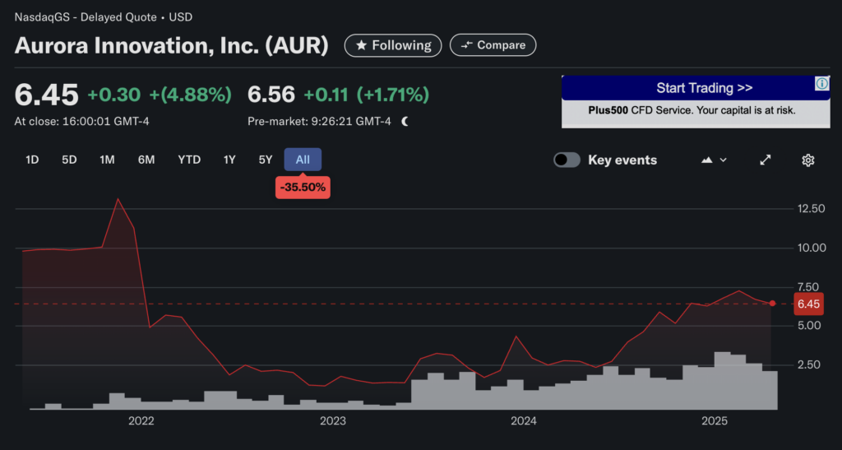Viewport: 842px width, 450px height.
Task: Switch chart to 6M range
Action: click(x=146, y=160)
